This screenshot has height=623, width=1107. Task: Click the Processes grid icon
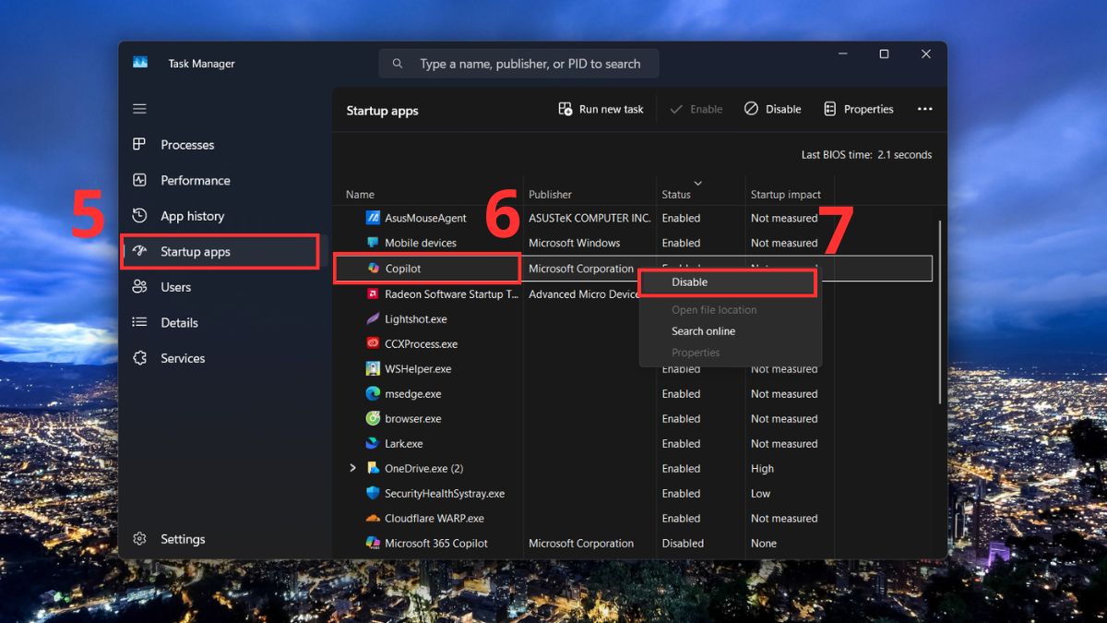point(139,144)
